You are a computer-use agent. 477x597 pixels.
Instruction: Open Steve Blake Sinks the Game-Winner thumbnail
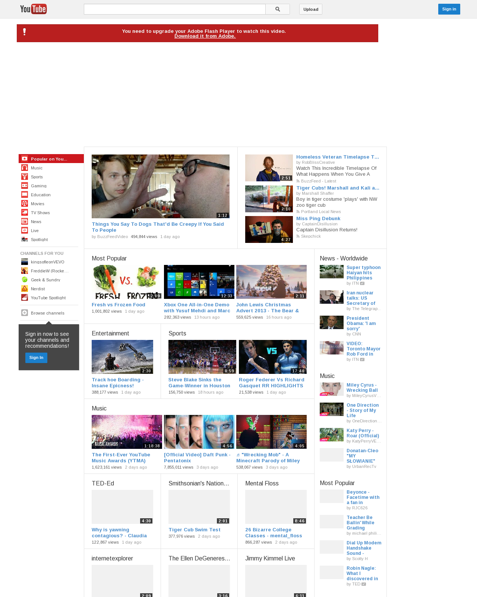click(x=202, y=357)
